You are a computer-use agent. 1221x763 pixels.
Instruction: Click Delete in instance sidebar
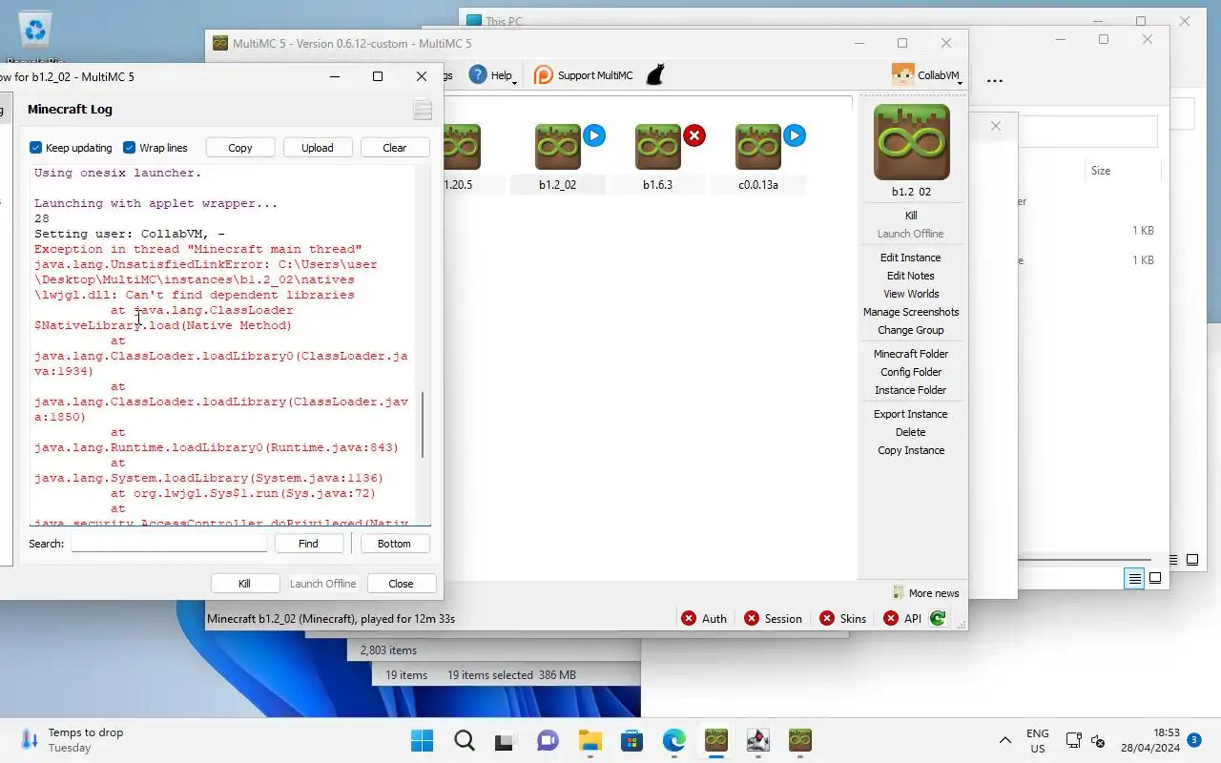911,432
